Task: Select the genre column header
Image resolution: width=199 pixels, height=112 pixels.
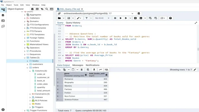Action: coord(76,75)
